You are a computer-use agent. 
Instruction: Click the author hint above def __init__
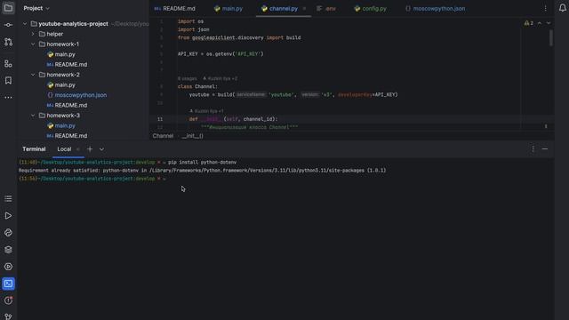pos(206,111)
